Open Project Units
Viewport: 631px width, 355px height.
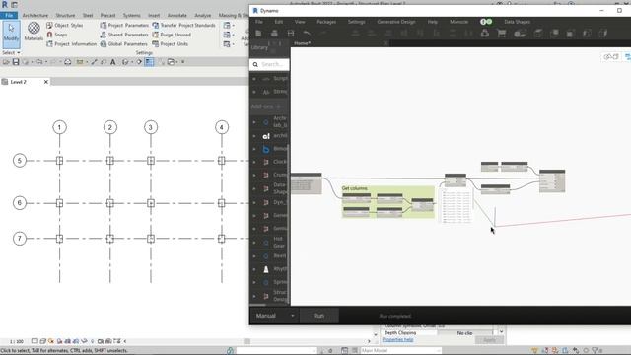[170, 43]
